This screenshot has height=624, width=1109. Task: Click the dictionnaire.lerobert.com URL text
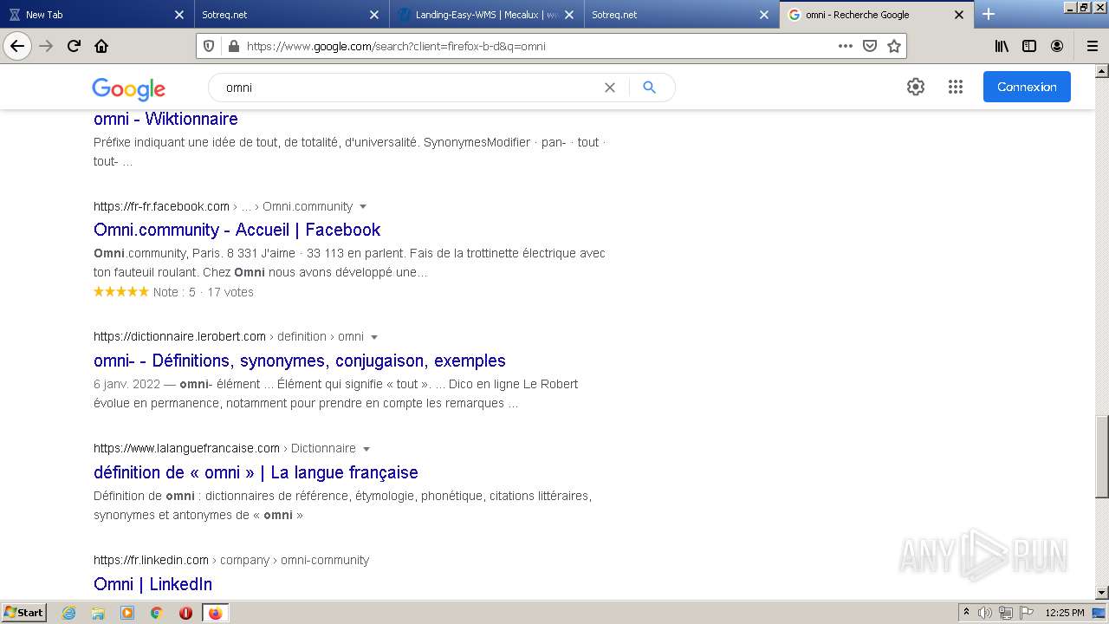click(179, 336)
